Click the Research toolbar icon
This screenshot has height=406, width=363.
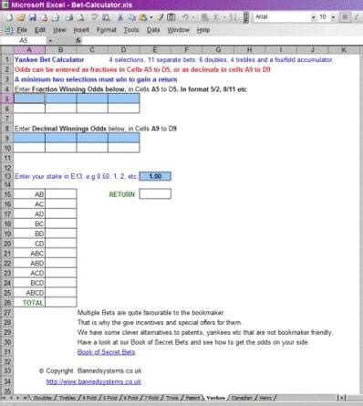click(106, 17)
